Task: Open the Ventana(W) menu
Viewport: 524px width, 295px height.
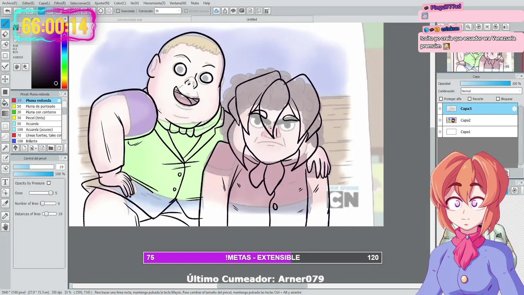Action: point(178,3)
